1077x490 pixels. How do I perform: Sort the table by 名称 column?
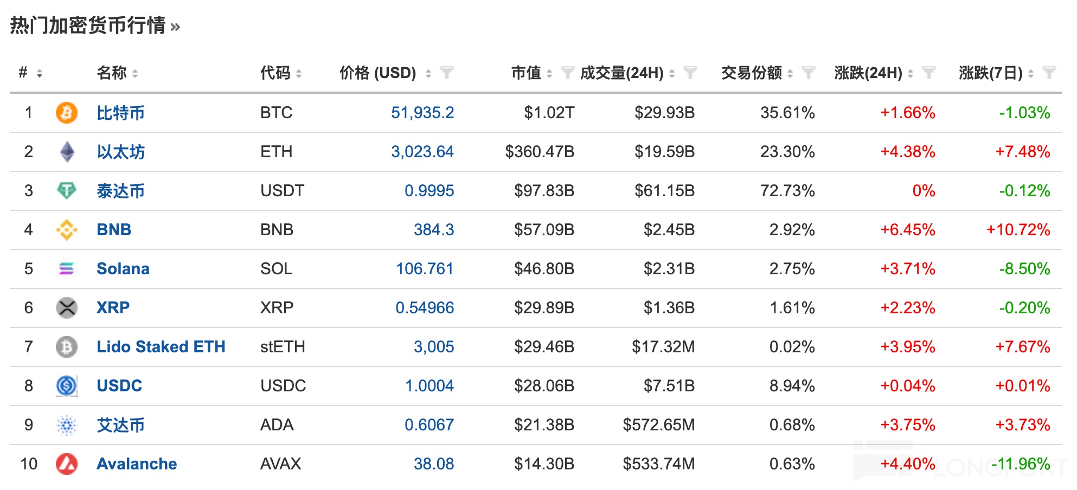tap(135, 73)
